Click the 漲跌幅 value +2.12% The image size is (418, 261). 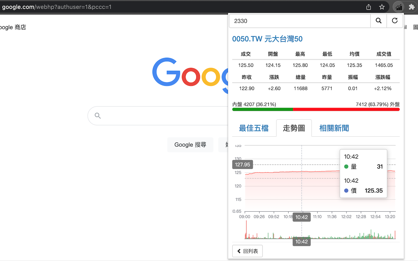tap(383, 88)
